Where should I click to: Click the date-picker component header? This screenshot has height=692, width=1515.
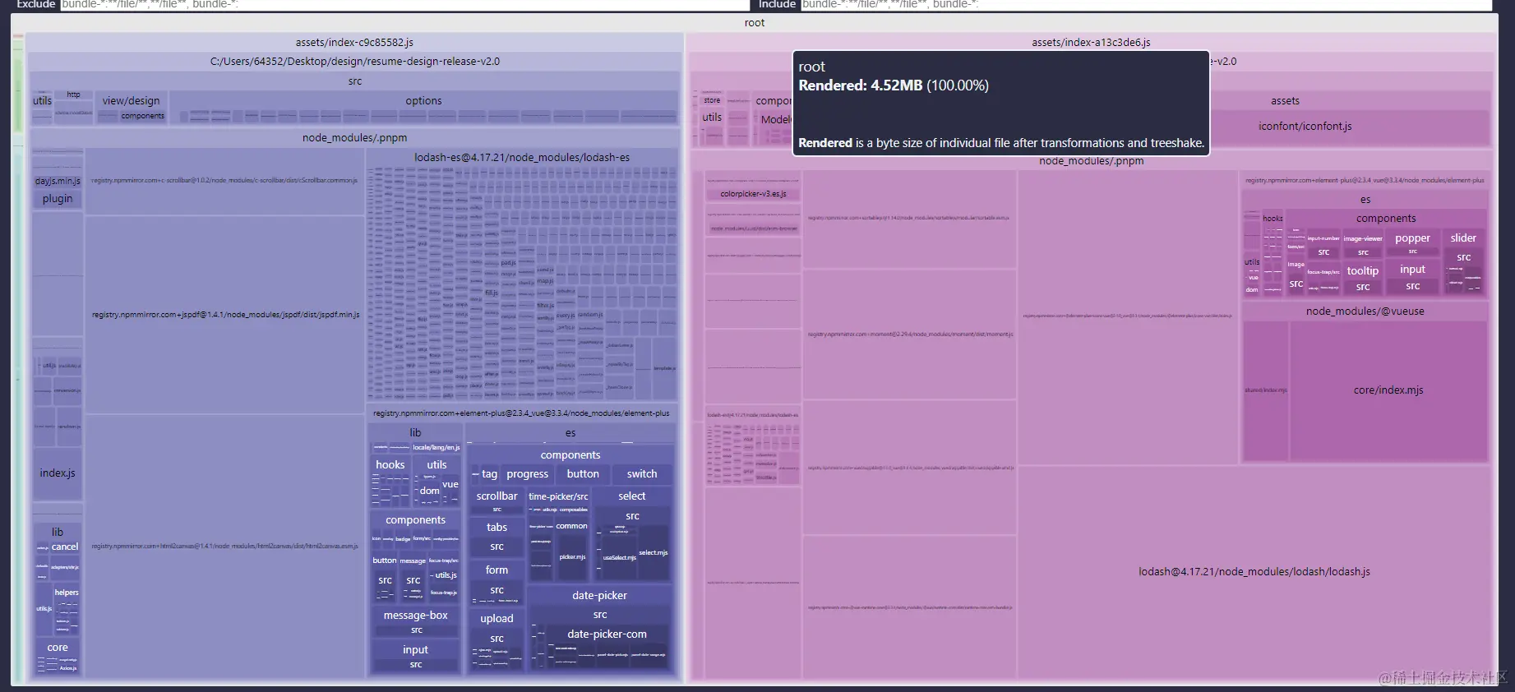tap(600, 596)
